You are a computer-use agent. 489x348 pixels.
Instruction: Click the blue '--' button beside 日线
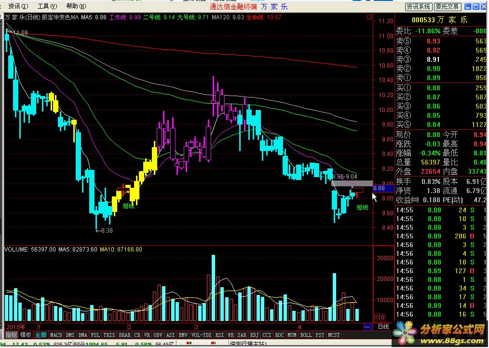[x=367, y=327]
